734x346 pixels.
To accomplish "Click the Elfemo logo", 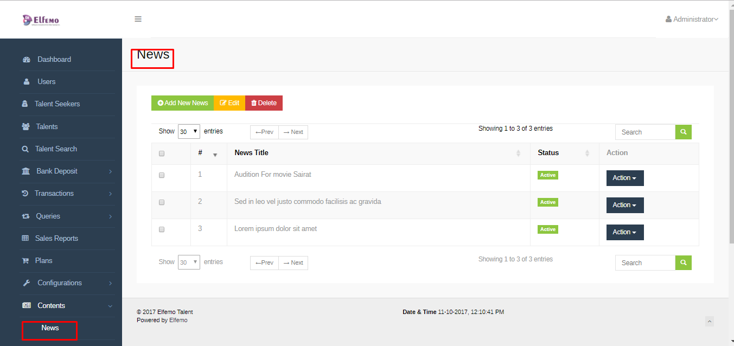I will click(x=41, y=20).
